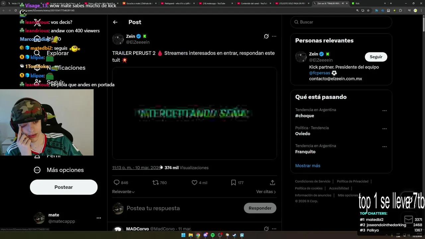Expand the Relevante sort dropdown
The height and width of the screenshot is (239, 425).
point(124,192)
